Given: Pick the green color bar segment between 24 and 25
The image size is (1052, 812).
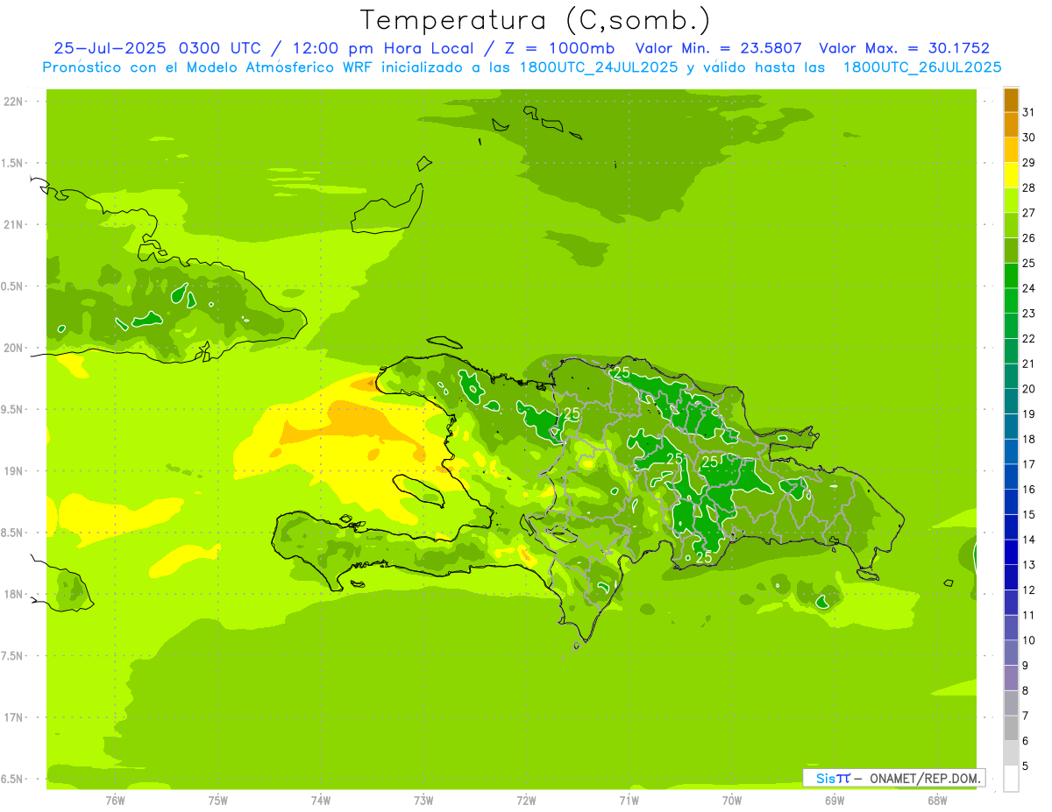Looking at the screenshot, I should 1011,276.
